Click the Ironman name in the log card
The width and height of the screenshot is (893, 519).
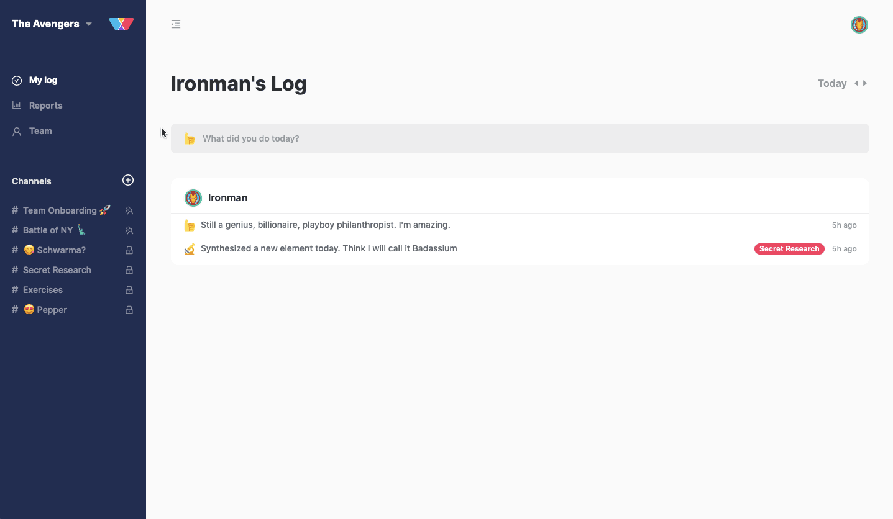227,198
